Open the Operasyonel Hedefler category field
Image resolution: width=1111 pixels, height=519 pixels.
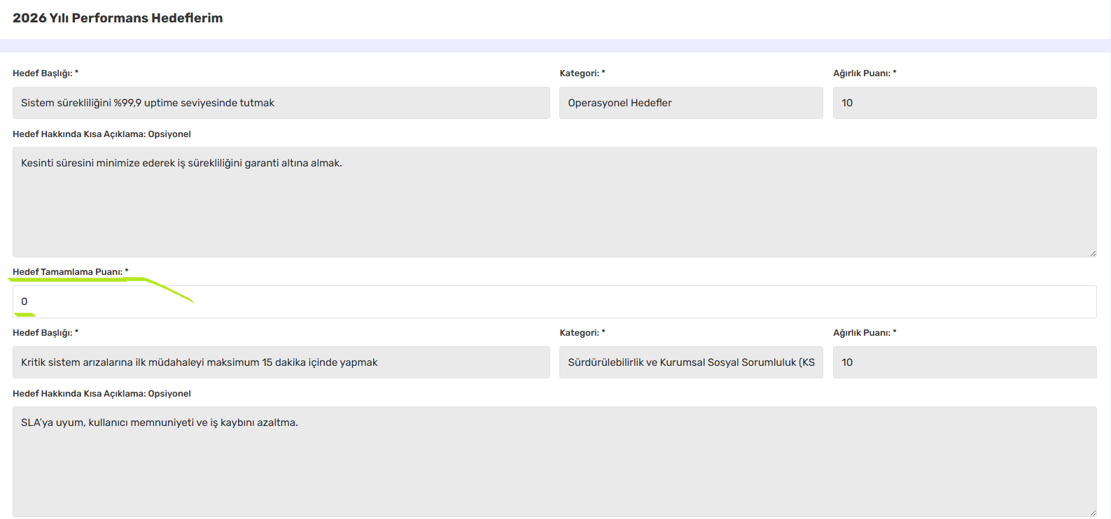pyautogui.click(x=690, y=103)
